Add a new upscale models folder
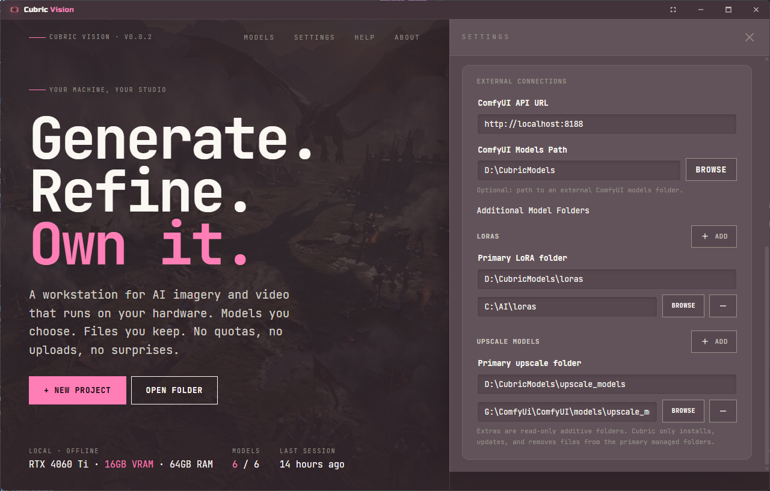This screenshot has height=491, width=770. tap(714, 341)
